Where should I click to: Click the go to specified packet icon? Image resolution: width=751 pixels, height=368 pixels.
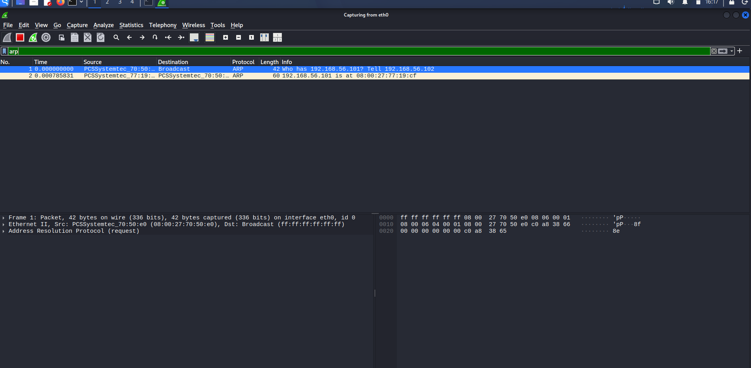[x=155, y=37]
